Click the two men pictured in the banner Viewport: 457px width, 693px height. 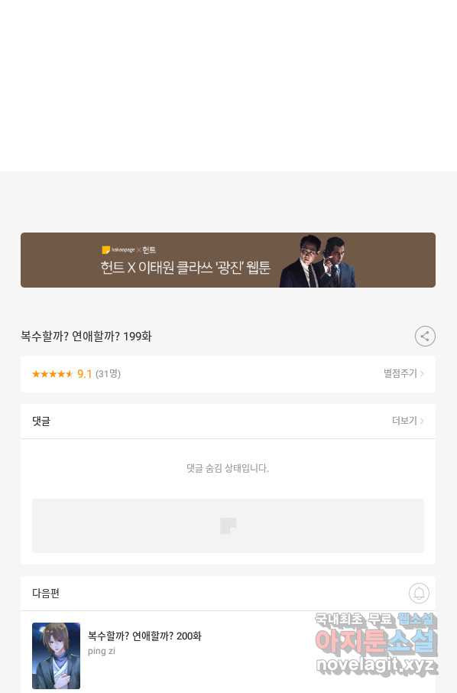click(x=319, y=261)
